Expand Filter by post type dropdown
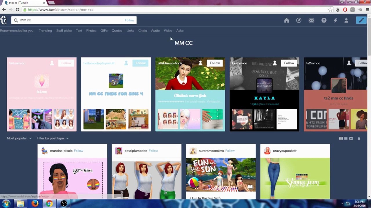The width and height of the screenshot is (371, 208). pos(52,138)
